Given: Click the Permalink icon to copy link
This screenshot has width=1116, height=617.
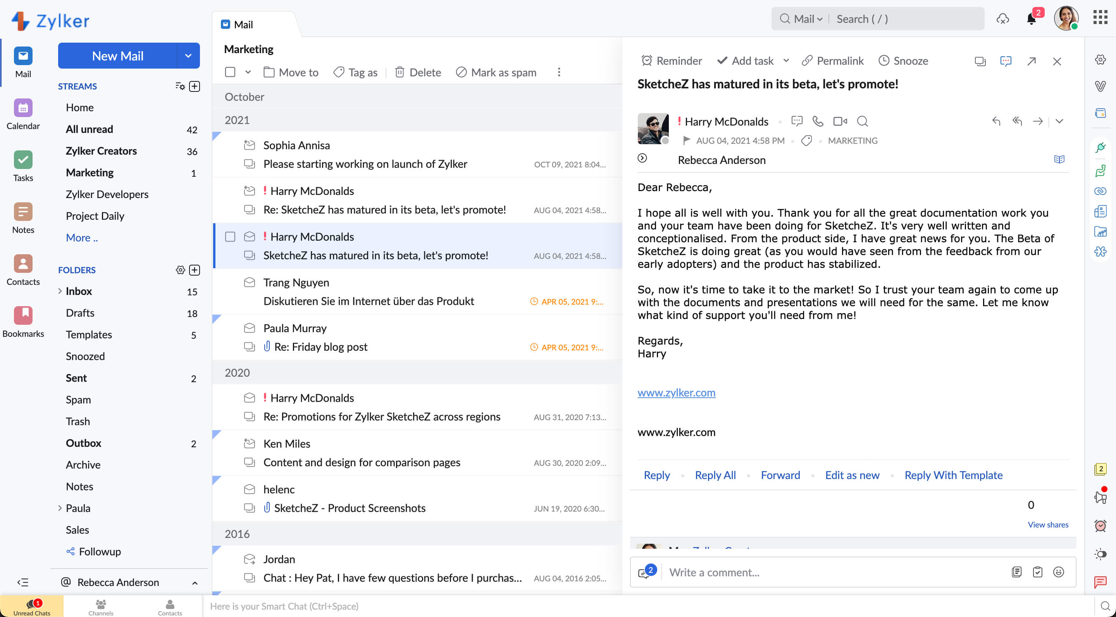Looking at the screenshot, I should (x=808, y=60).
